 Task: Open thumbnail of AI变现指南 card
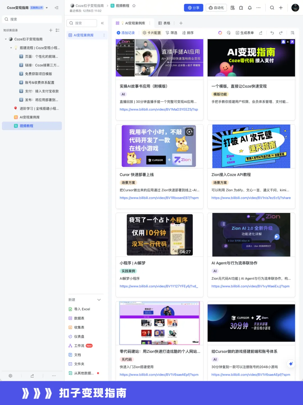(251, 58)
